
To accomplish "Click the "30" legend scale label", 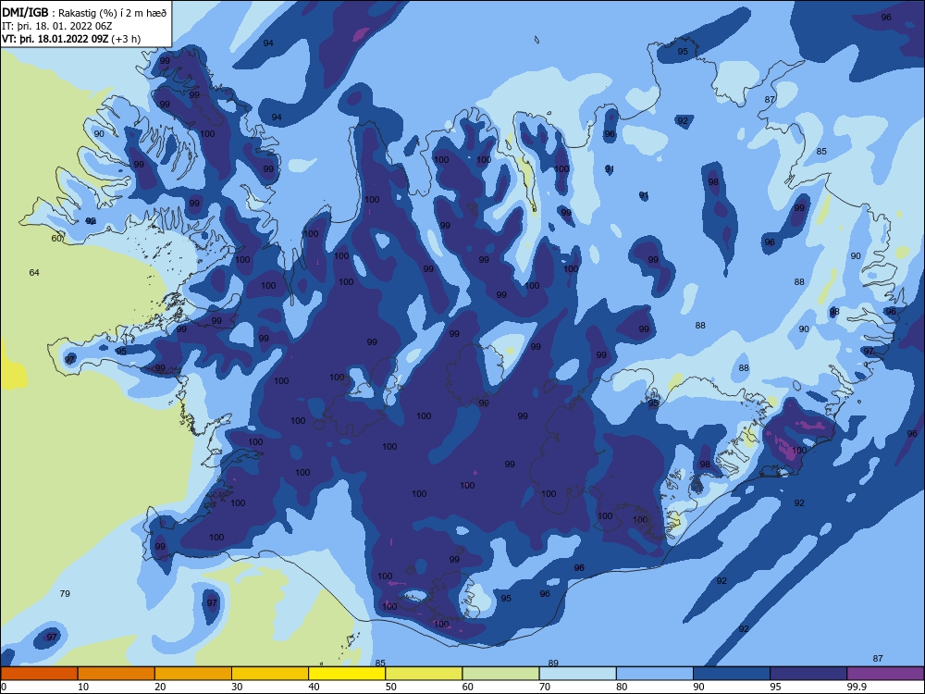I will tap(237, 687).
